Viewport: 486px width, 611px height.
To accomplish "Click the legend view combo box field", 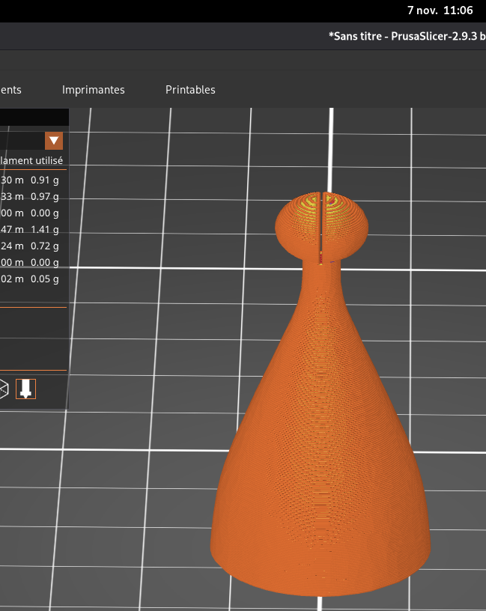I will tap(21, 141).
